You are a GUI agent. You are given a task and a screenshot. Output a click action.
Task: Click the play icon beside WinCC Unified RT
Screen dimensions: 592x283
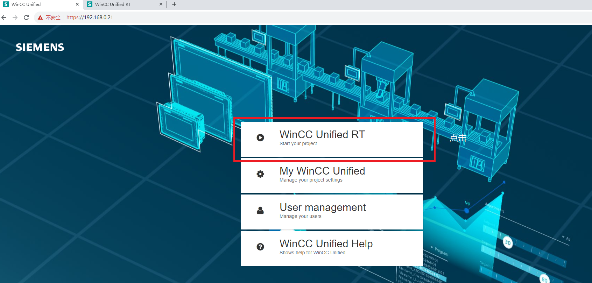pos(260,138)
